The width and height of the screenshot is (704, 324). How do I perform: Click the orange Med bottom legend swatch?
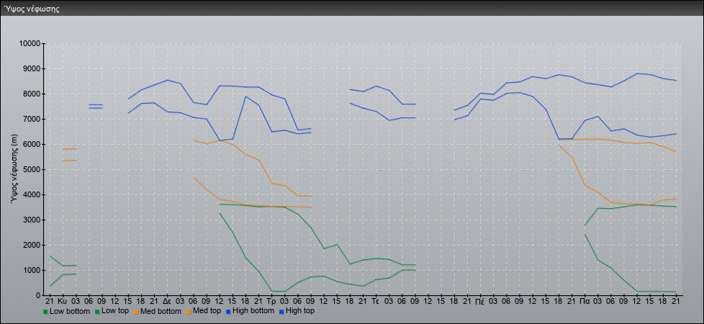[x=135, y=311]
